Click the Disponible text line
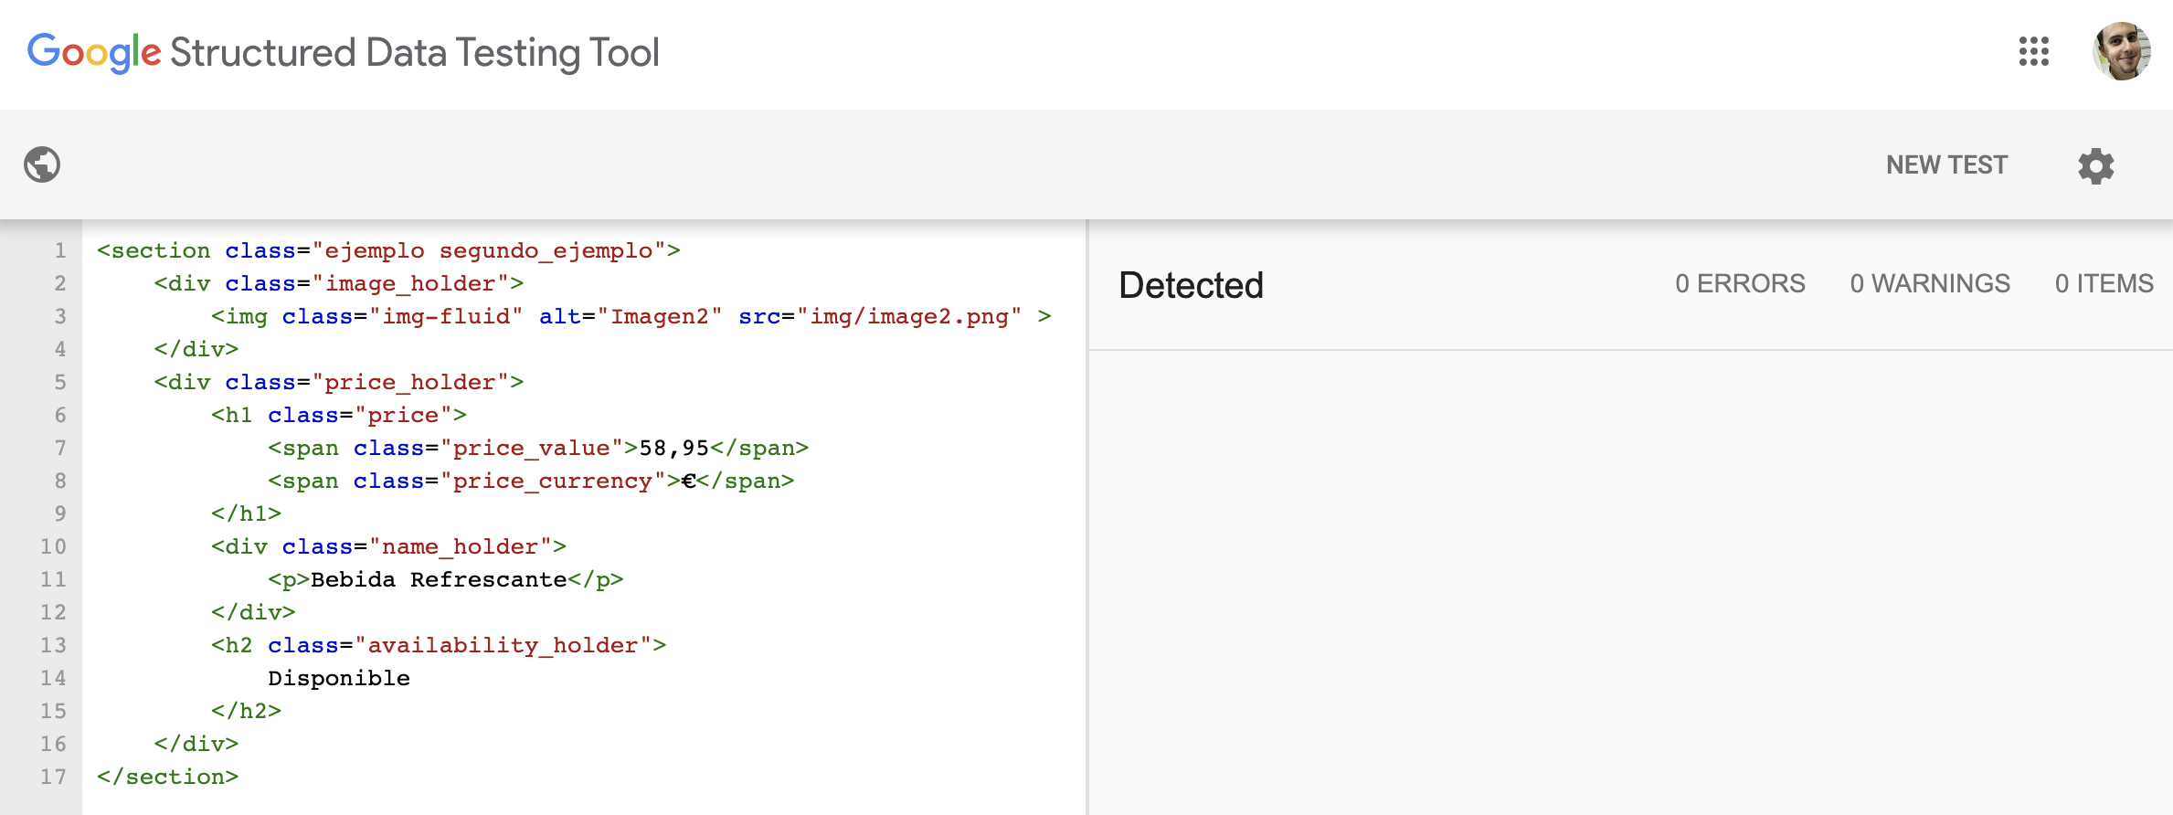The width and height of the screenshot is (2173, 815). coord(339,678)
